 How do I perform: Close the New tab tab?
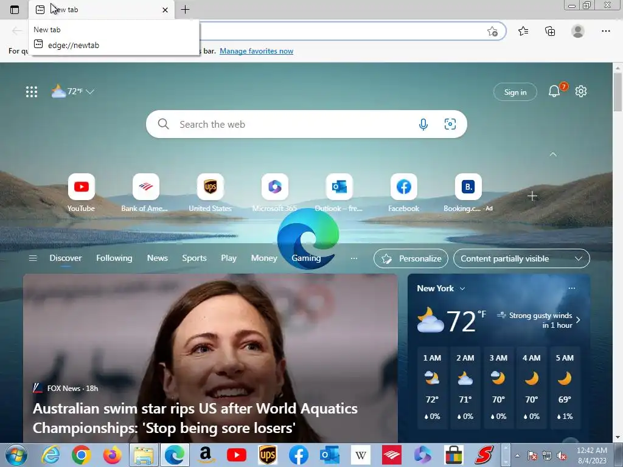tap(165, 10)
